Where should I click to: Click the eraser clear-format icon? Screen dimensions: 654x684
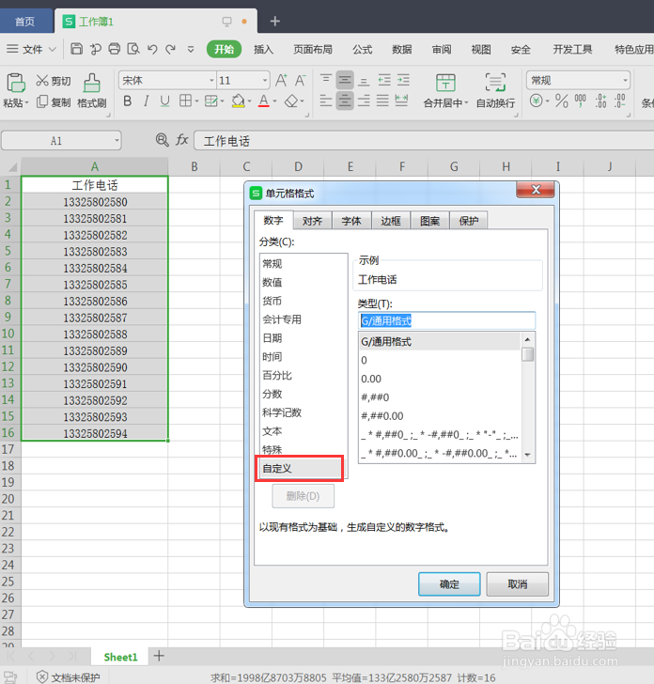pyautogui.click(x=291, y=101)
